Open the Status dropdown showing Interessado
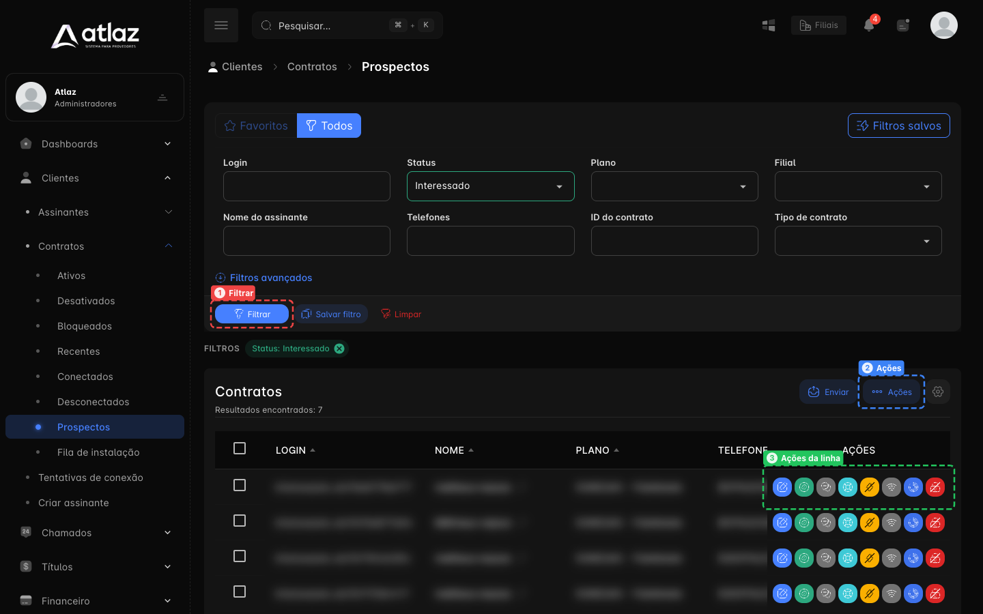Screen dimensions: 983x614 coord(490,186)
